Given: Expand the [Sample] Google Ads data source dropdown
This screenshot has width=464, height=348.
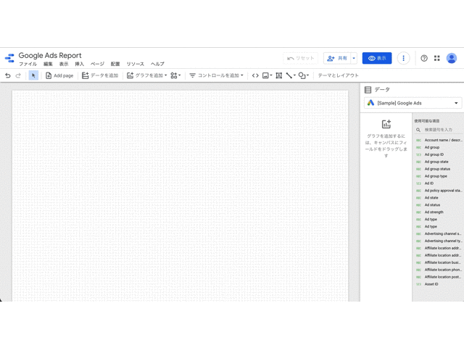Looking at the screenshot, I should tap(413, 103).
